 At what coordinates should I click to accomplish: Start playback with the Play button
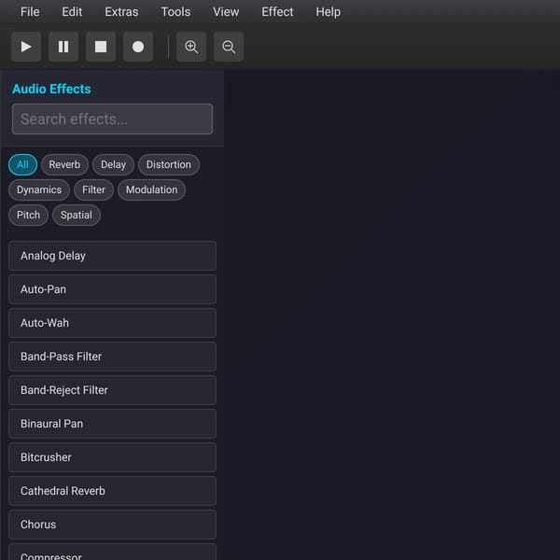pyautogui.click(x=26, y=47)
